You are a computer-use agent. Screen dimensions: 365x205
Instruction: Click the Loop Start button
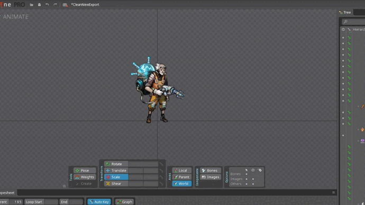34,202
